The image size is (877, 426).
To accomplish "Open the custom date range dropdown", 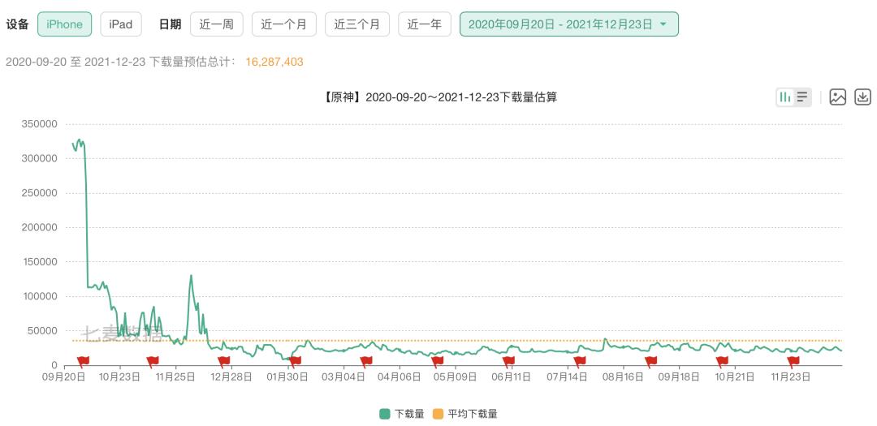I will click(x=568, y=24).
